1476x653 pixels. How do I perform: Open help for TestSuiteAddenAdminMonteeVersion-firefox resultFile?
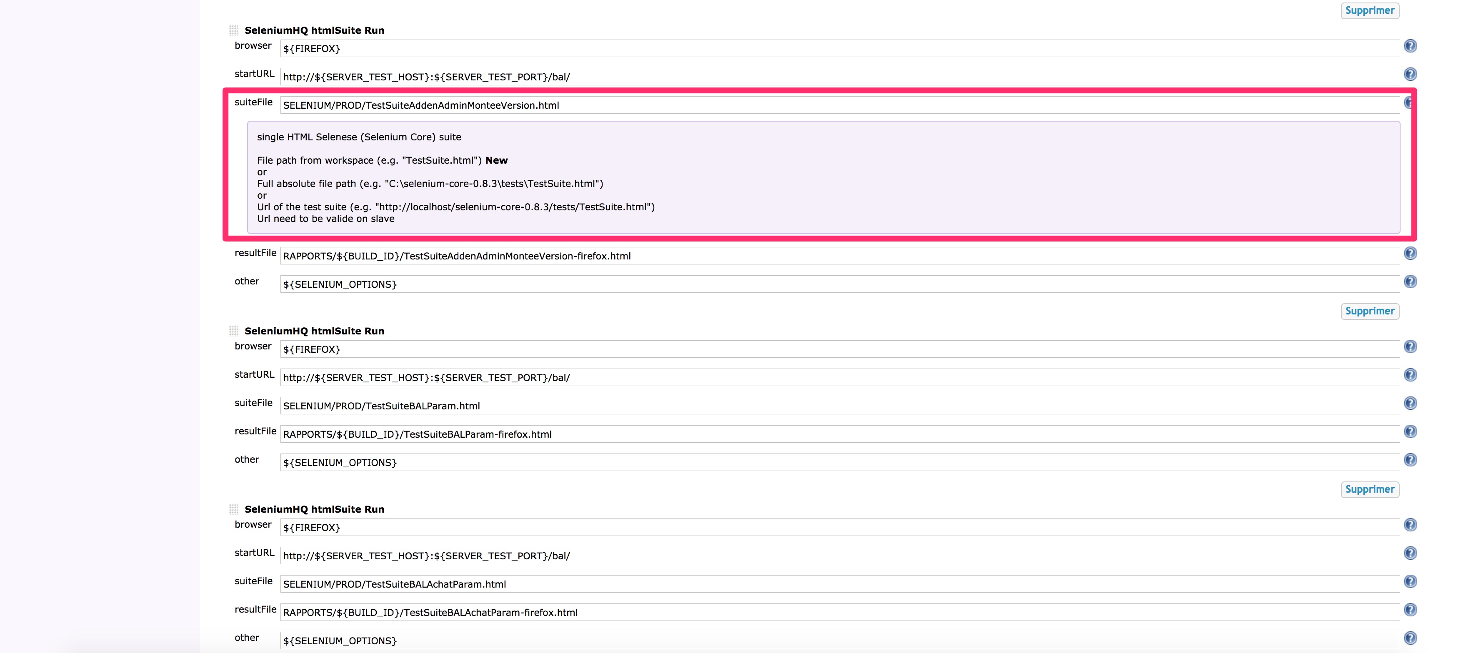point(1410,253)
